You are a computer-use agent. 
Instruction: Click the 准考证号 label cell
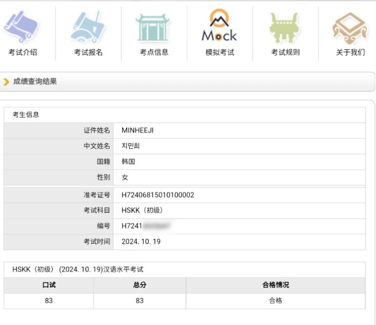(59, 195)
